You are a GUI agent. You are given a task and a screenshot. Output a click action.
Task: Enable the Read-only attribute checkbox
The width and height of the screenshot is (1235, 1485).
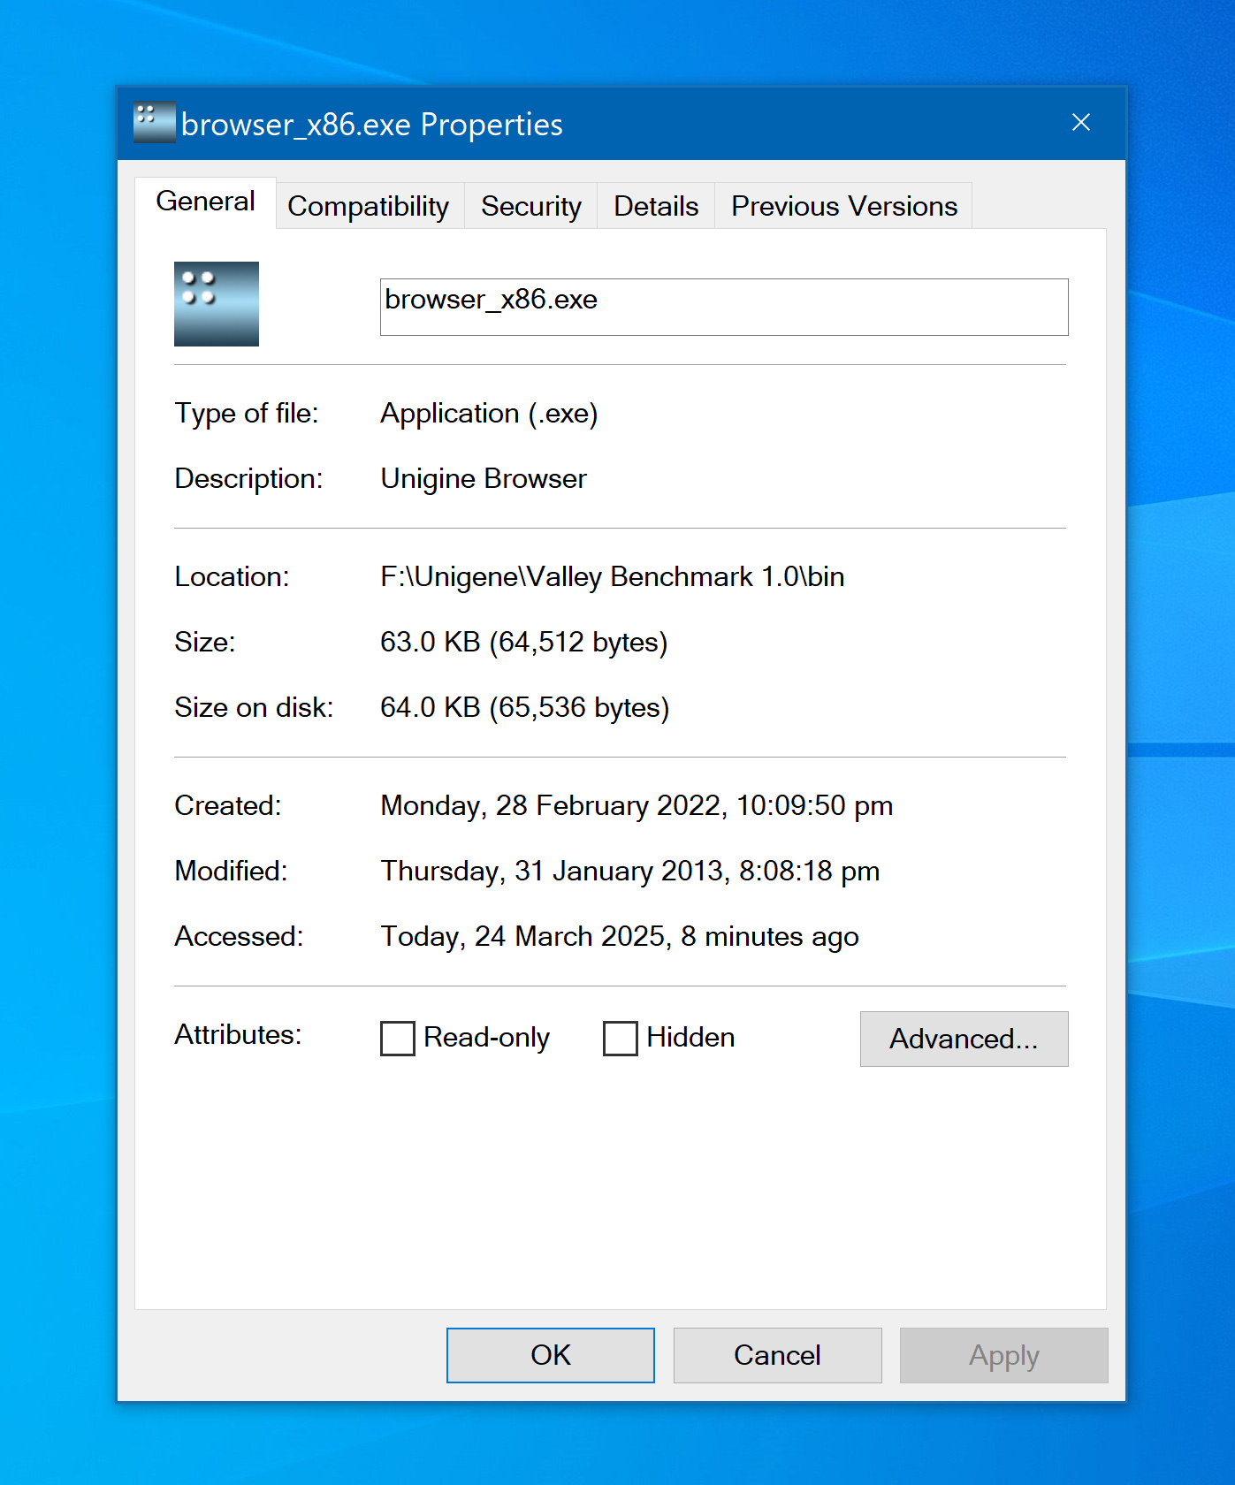click(x=398, y=1038)
